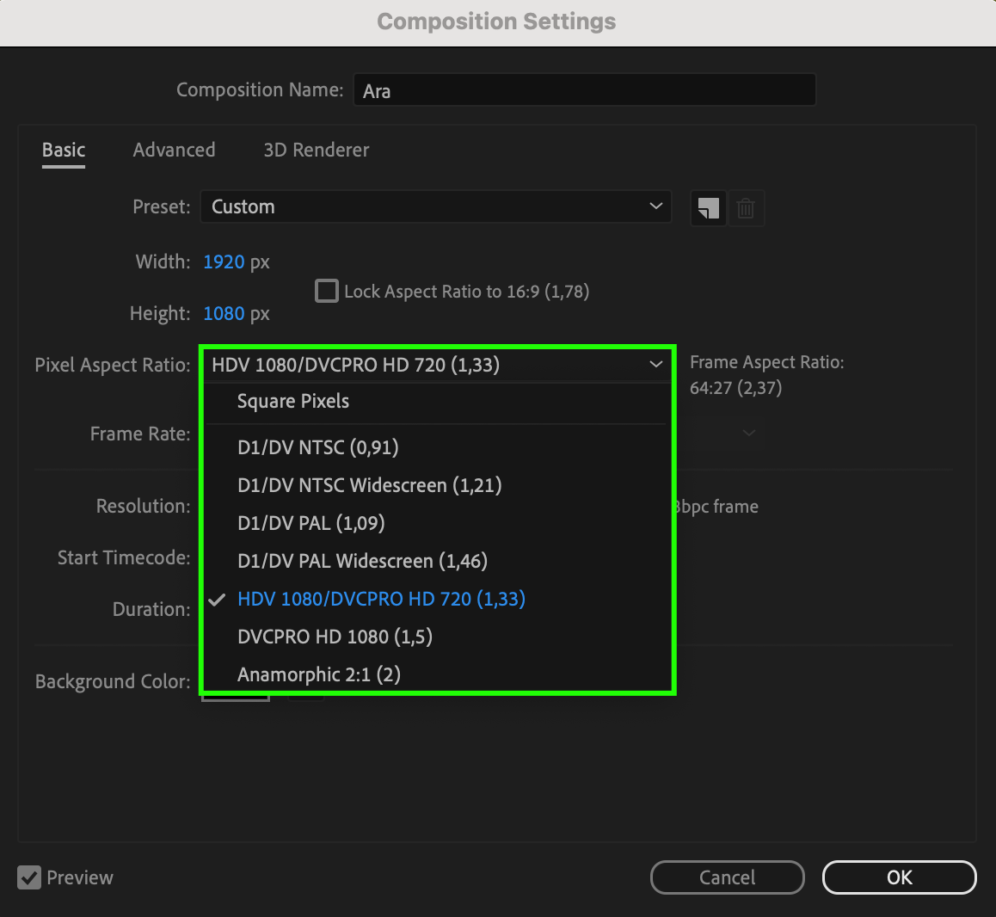996x917 pixels.
Task: Enable Lock Aspect Ratio checkbox
Action: pyautogui.click(x=327, y=292)
